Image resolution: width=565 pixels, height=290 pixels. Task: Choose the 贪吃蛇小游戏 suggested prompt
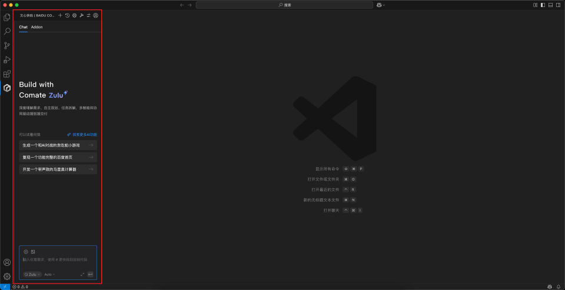[58, 145]
